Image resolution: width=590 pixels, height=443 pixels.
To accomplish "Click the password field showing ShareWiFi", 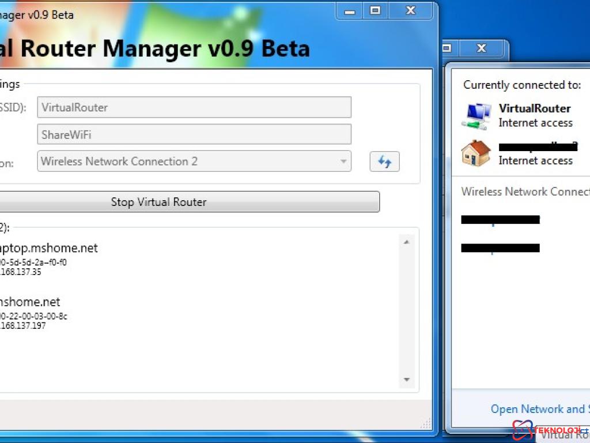I will point(194,134).
